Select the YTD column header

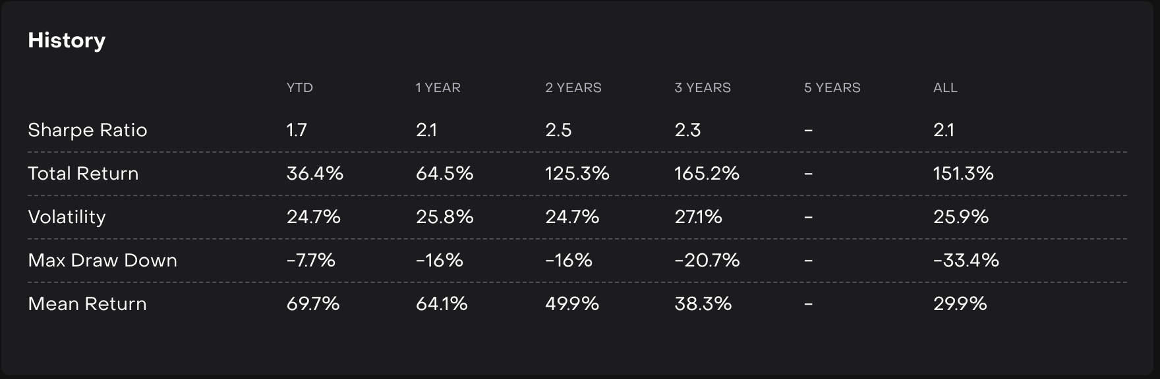pos(299,88)
